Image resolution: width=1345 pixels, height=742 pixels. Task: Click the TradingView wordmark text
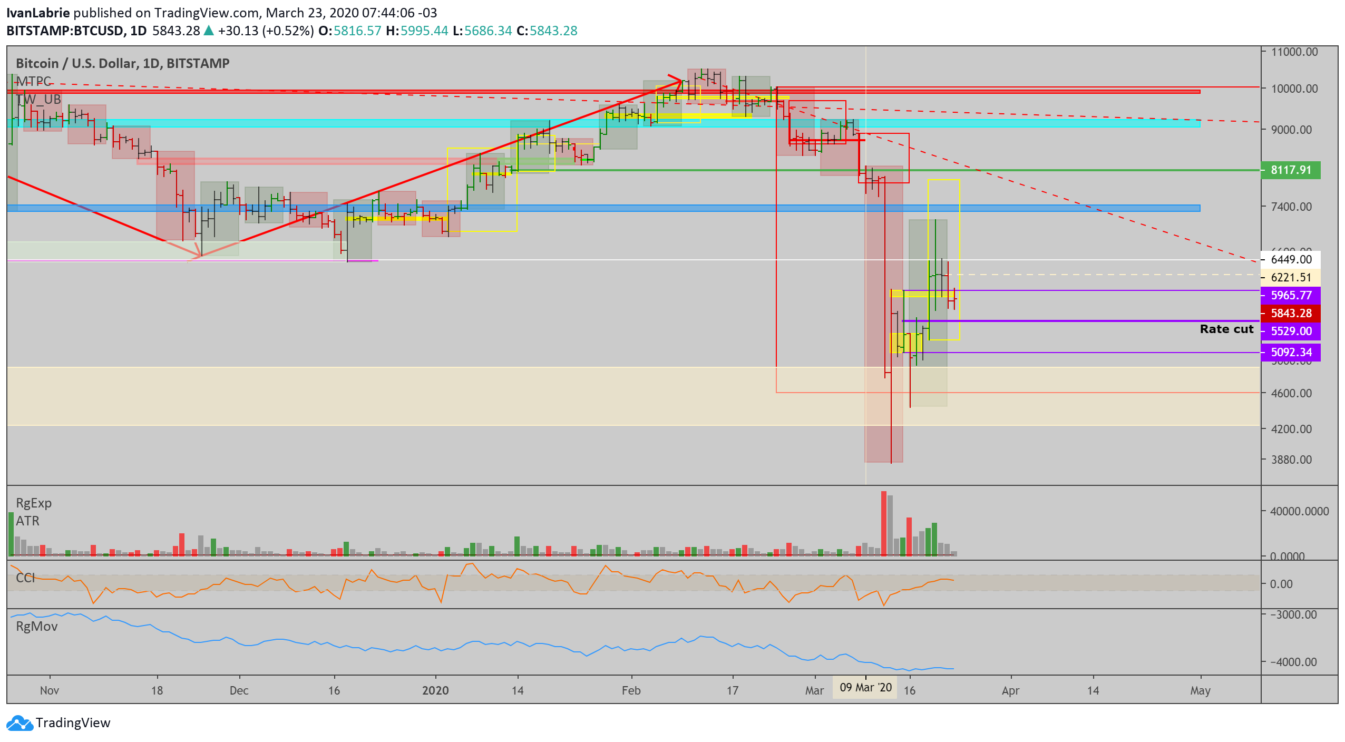(x=73, y=723)
